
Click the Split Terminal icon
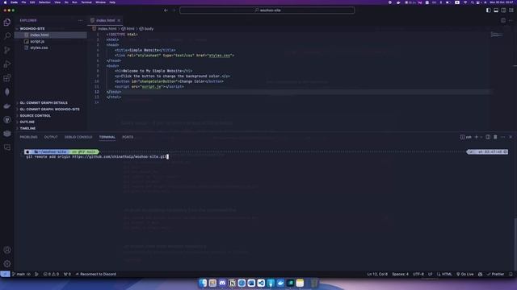pyautogui.click(x=488, y=137)
